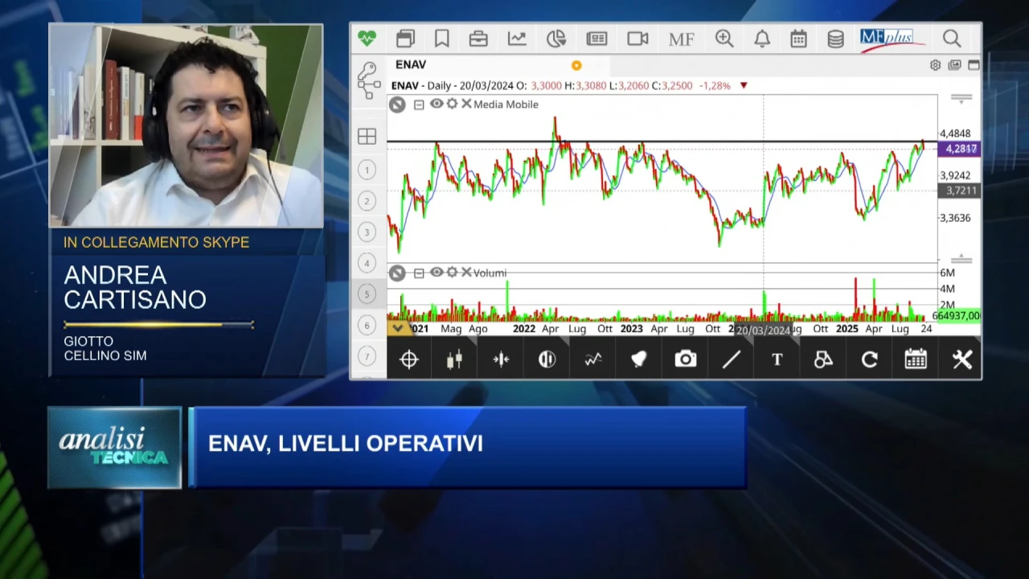Open the stacked windows icon in the top toolbar
Viewport: 1029px width, 579px height.
405,39
